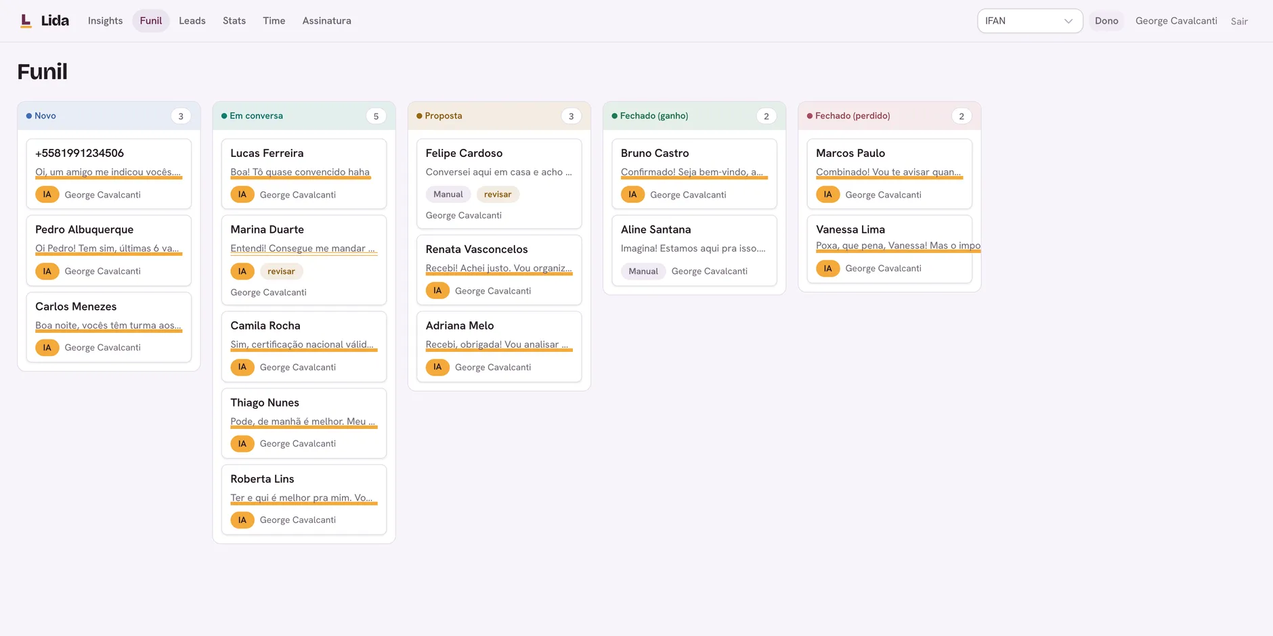Click the count badge in Fechado (perdido)
This screenshot has height=636, width=1273.
pyautogui.click(x=962, y=116)
